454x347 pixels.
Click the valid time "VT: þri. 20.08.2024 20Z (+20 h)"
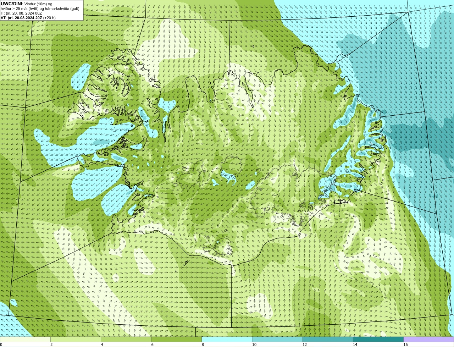pyautogui.click(x=28, y=17)
